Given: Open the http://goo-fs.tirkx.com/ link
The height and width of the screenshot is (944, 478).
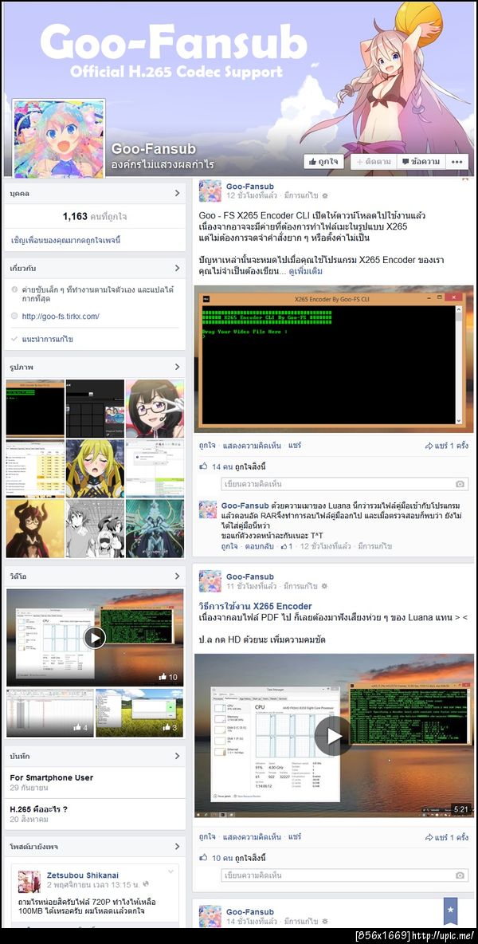Looking at the screenshot, I should (x=60, y=316).
